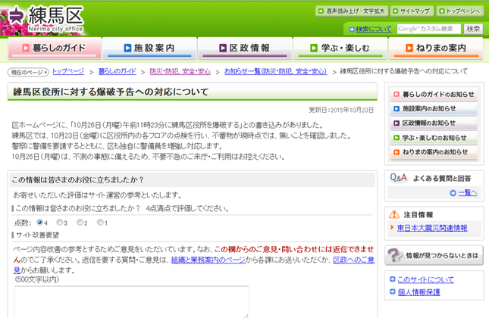Open 個人情報保護 link in sidebar
Image resolution: width=489 pixels, height=318 pixels.
[x=418, y=291]
